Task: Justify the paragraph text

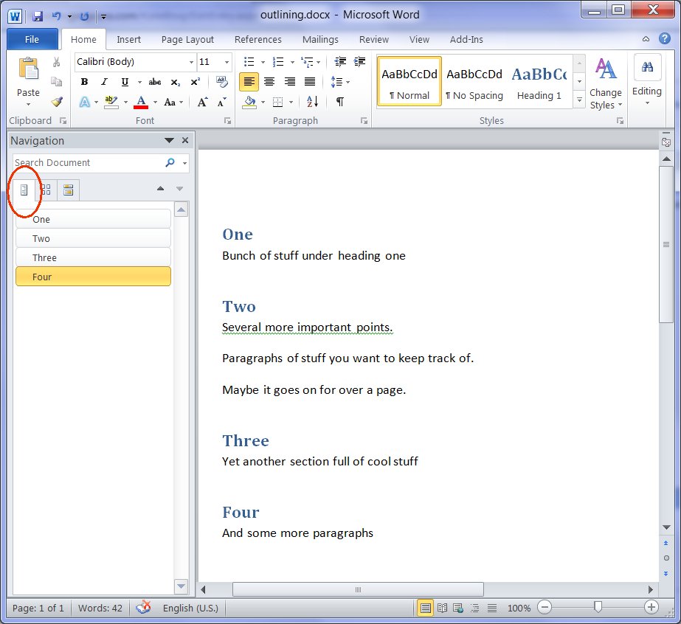Action: coord(310,82)
